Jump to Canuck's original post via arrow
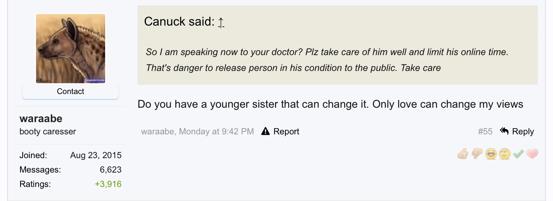 [221, 23]
